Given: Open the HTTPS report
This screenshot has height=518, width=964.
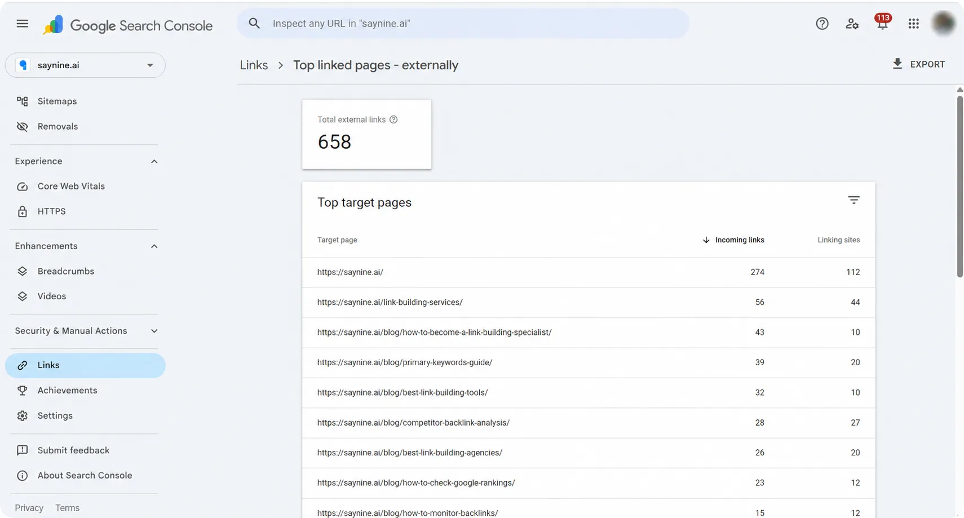Looking at the screenshot, I should 85,211.
